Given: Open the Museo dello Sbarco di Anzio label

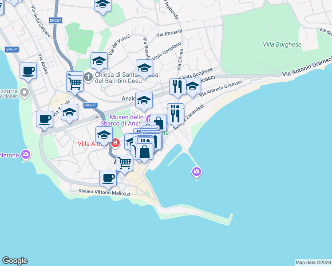Looking at the screenshot, I should tap(122, 120).
